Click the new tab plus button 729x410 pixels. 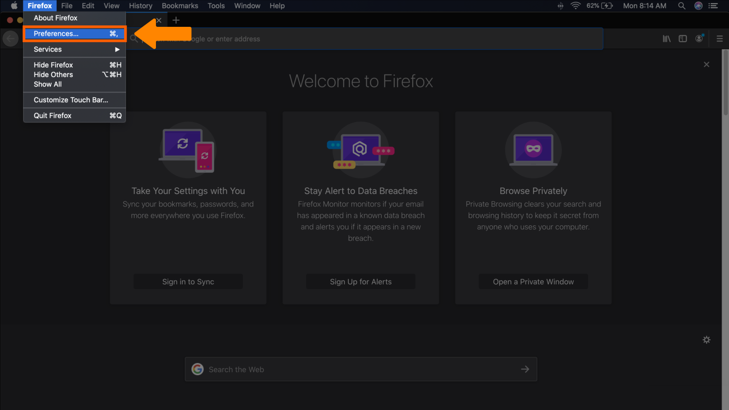(x=176, y=20)
